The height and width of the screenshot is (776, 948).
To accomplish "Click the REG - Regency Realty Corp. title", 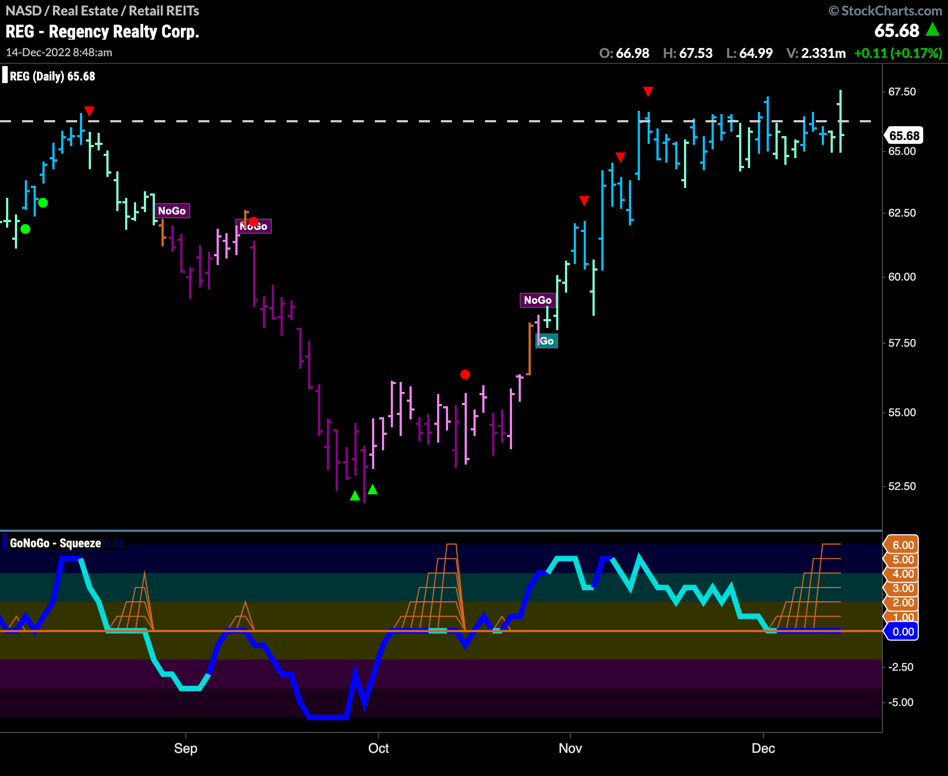I will pos(103,31).
